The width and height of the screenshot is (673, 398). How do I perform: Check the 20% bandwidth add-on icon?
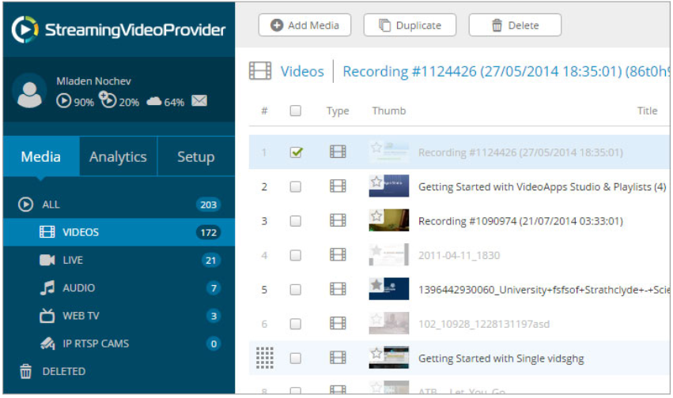click(108, 99)
